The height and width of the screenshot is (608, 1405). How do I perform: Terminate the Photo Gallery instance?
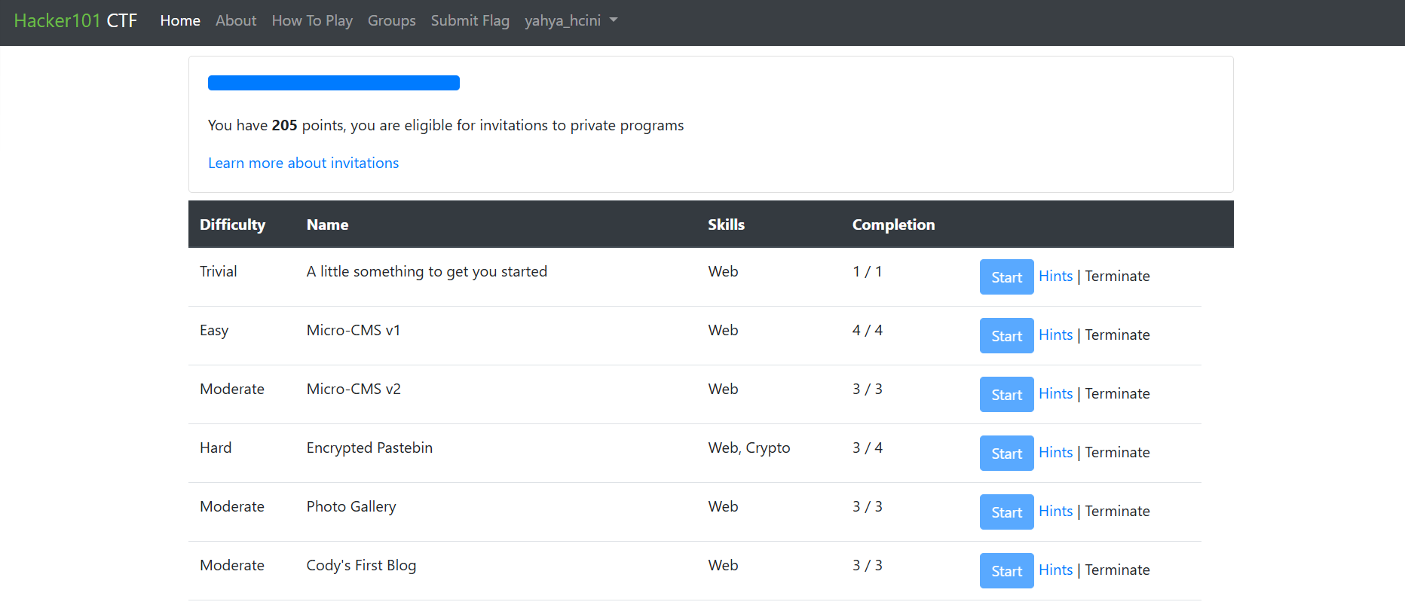1118,511
